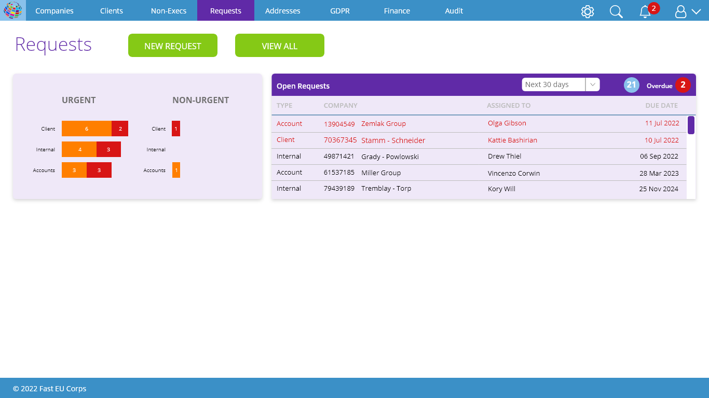Click due date 10 Jul 2022
This screenshot has height=398, width=709.
coord(662,140)
